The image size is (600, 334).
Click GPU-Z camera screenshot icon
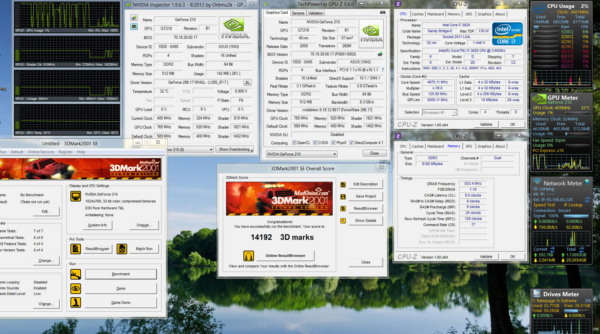[382, 12]
